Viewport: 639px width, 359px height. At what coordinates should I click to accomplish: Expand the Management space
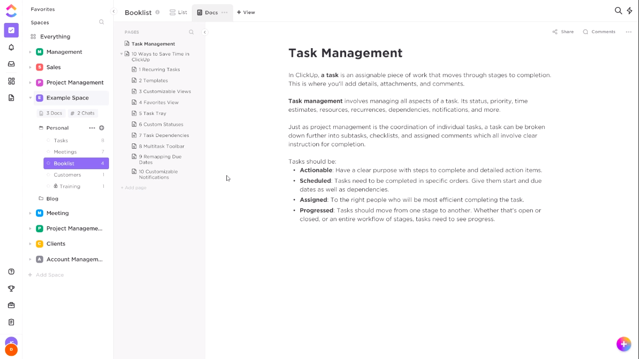pos(30,52)
